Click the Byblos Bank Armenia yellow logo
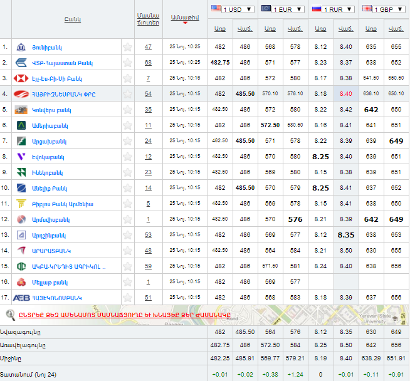This screenshot has width=410, height=381. tap(21, 204)
